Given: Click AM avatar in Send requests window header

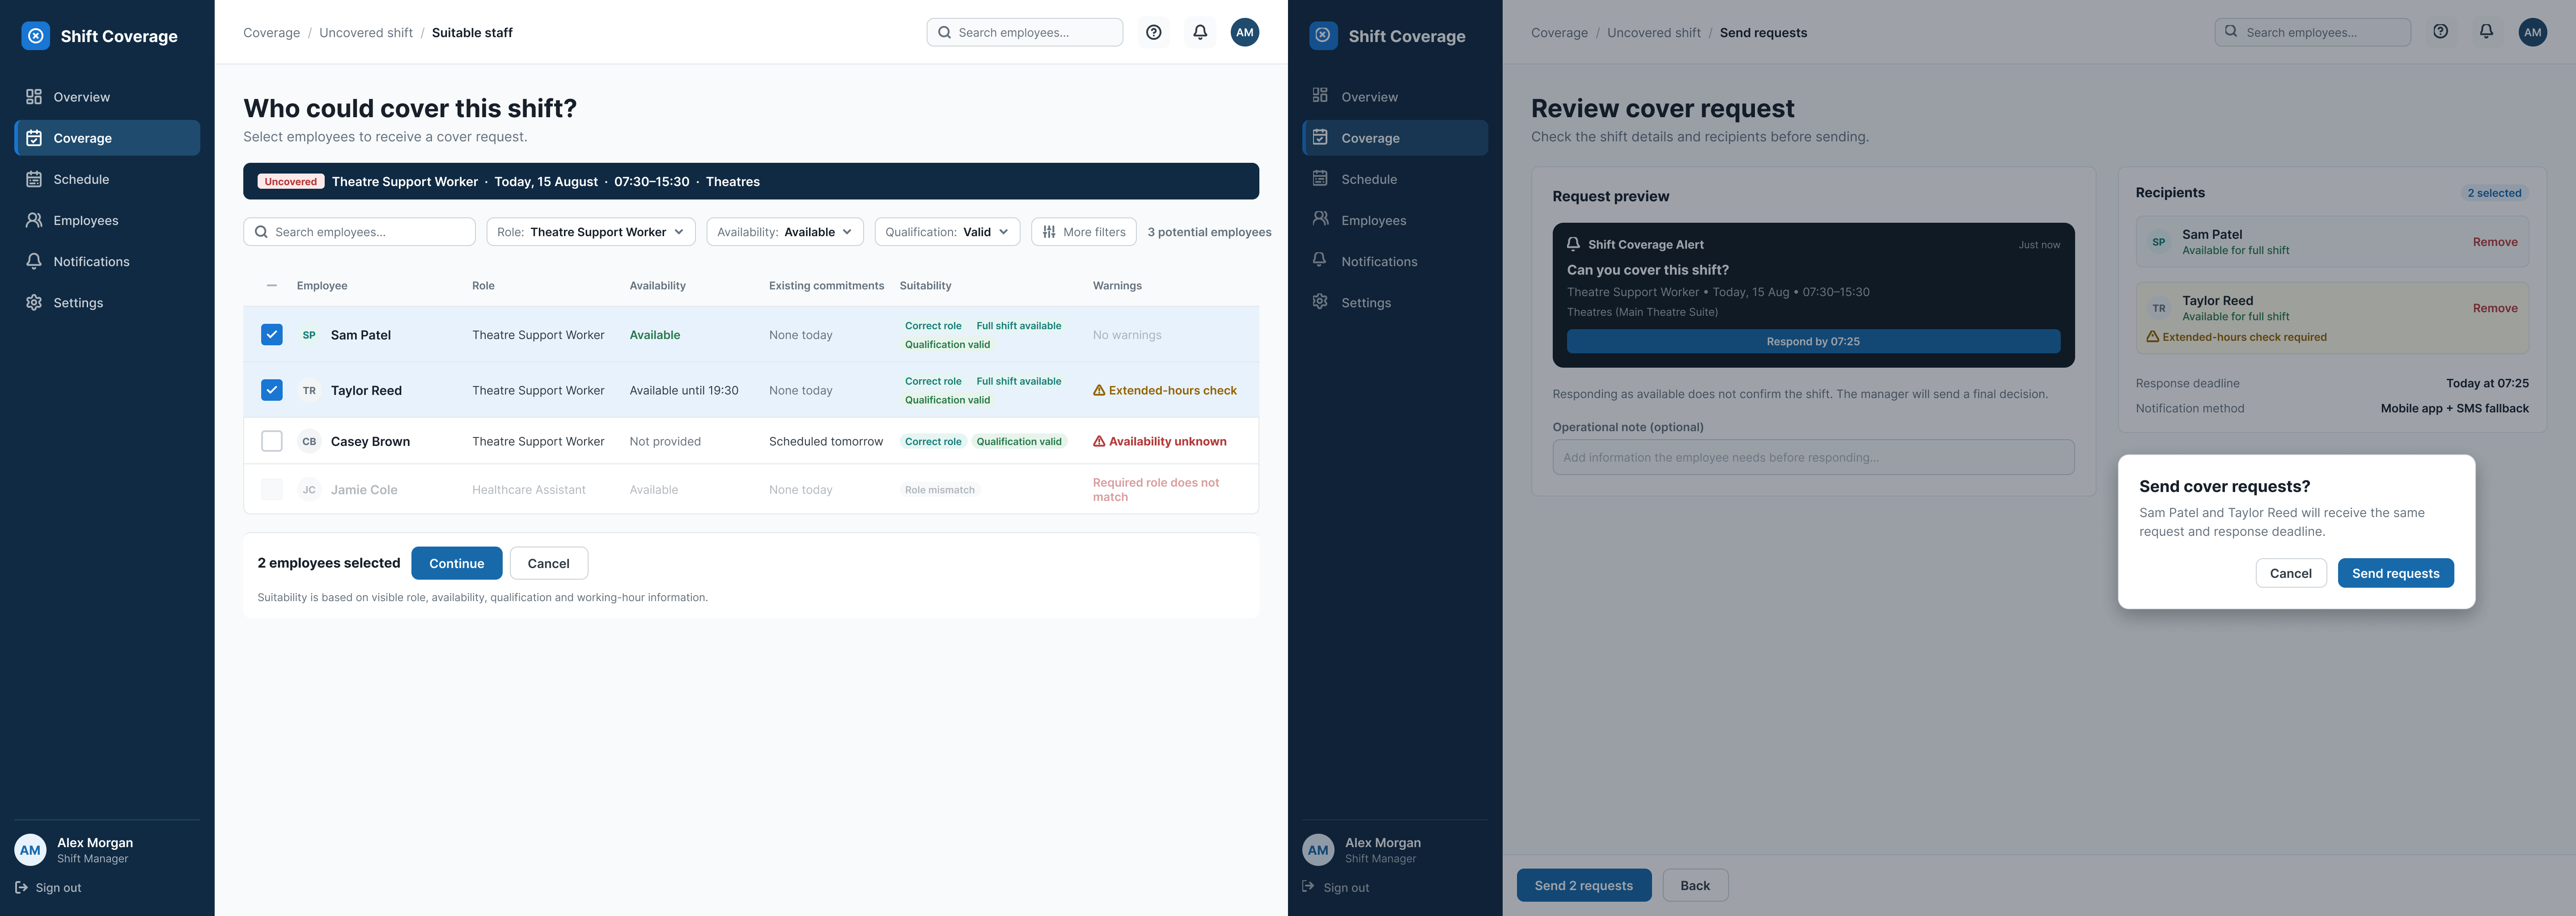Looking at the screenshot, I should tap(2533, 32).
